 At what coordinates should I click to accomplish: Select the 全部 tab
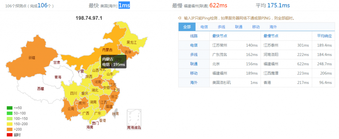click(187, 27)
